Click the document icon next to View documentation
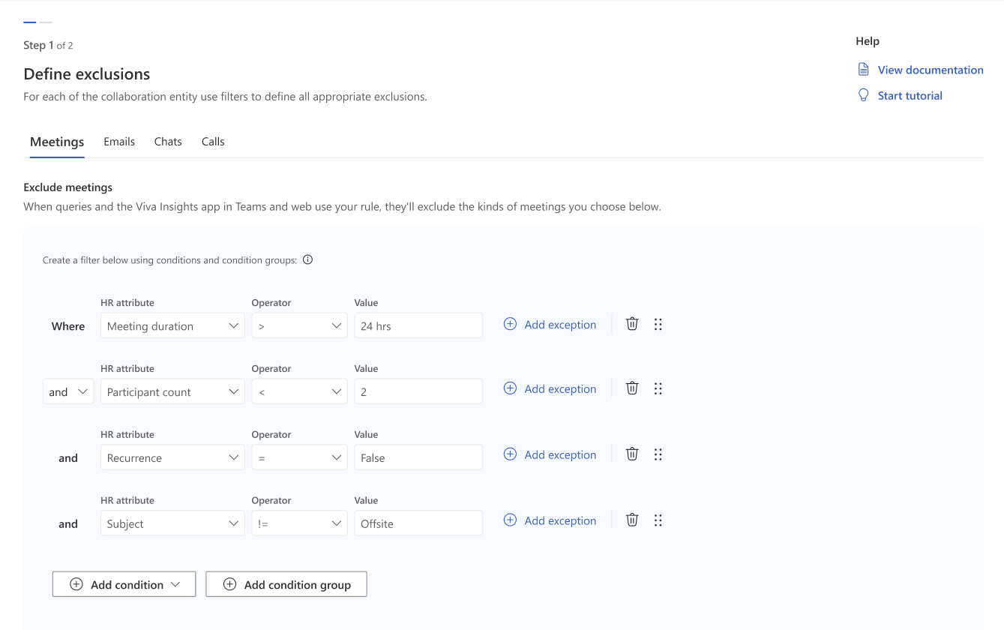Image resolution: width=1004 pixels, height=630 pixels. pyautogui.click(x=863, y=68)
